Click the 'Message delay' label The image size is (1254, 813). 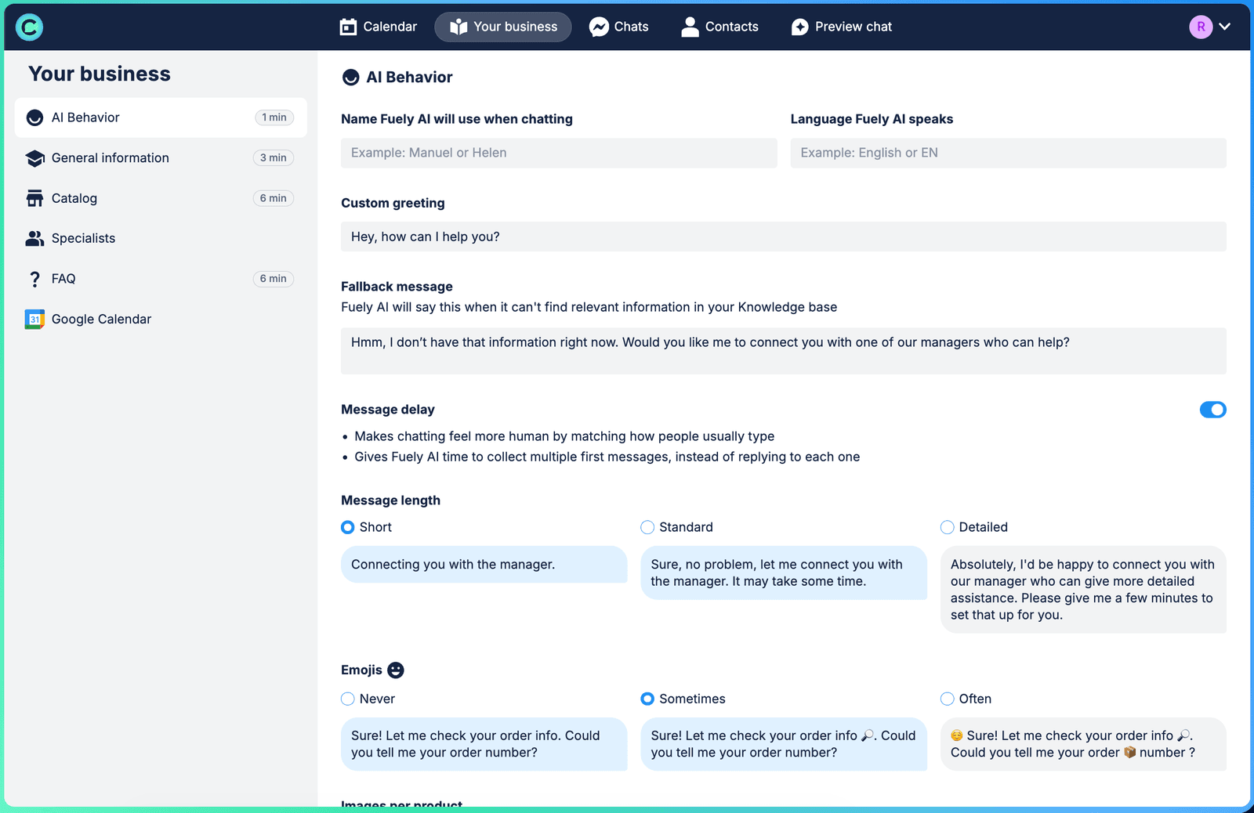(x=388, y=410)
